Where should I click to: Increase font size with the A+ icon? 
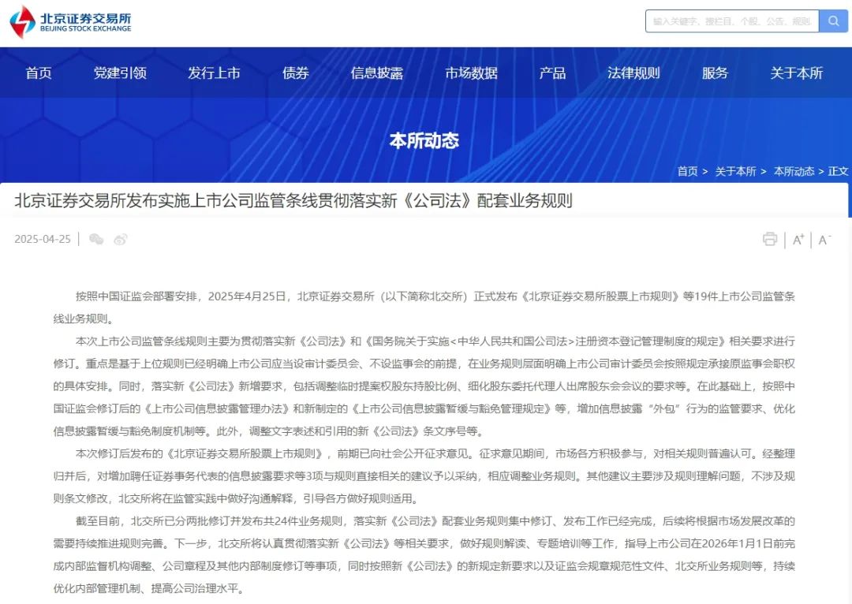coord(798,239)
